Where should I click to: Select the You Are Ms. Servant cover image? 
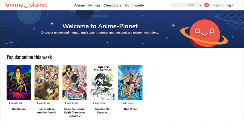[x=102, y=82]
